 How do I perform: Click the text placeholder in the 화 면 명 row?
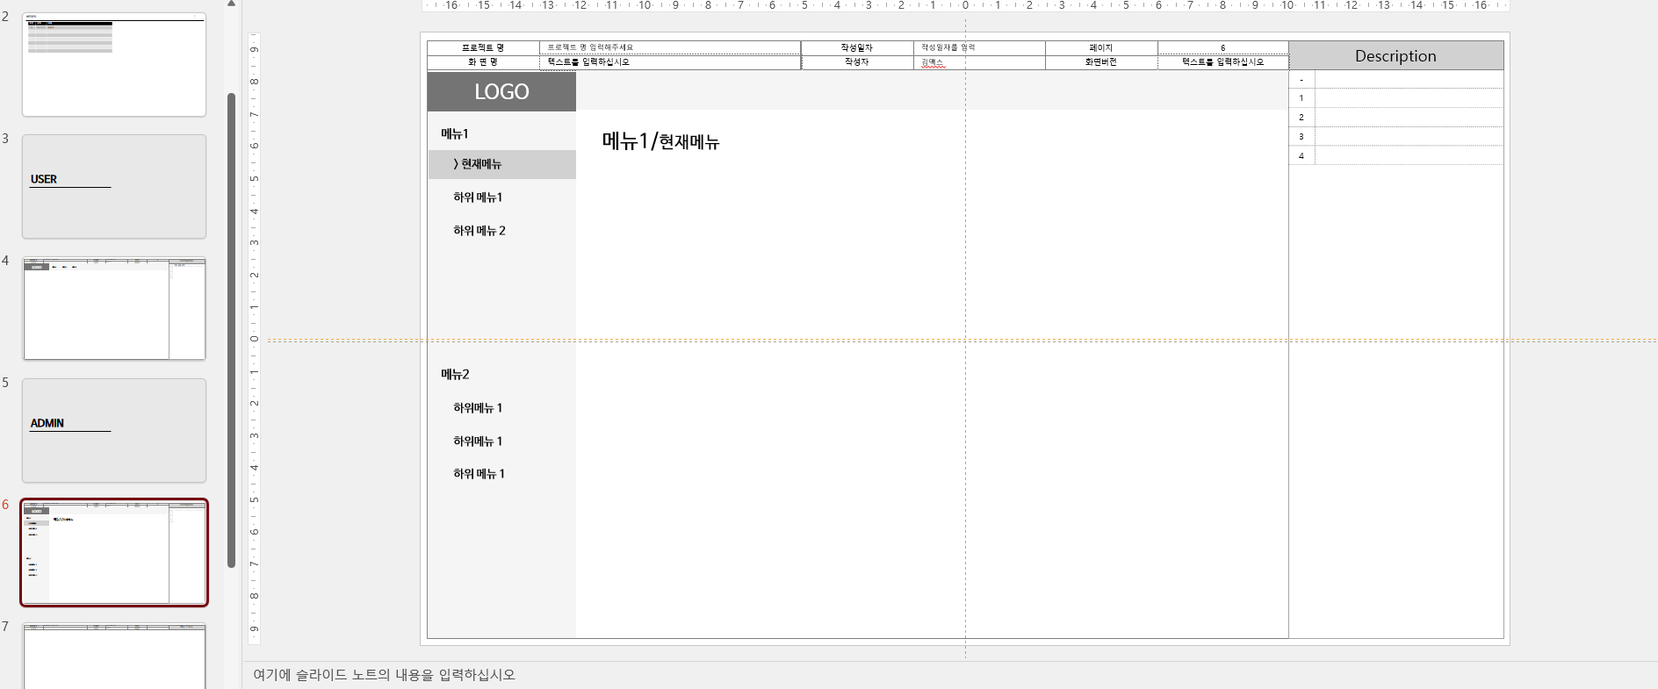pyautogui.click(x=670, y=62)
